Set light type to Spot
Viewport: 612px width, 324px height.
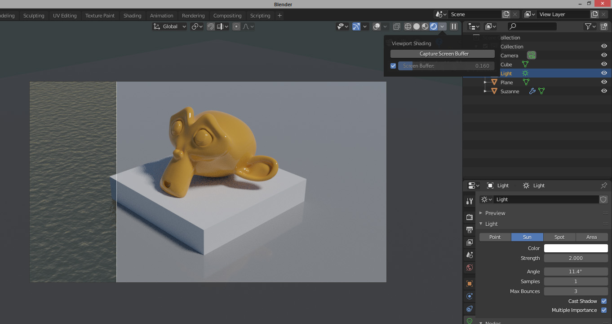559,237
